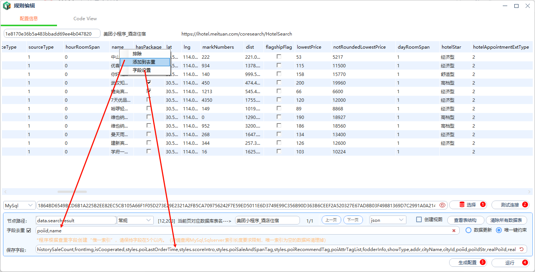This screenshot has height=272, width=535.
Task: Expand the 常规 node type dropdown
Action: 135,220
